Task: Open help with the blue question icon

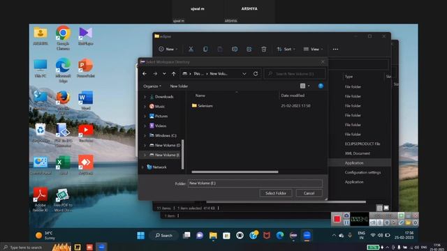Action: (321, 86)
